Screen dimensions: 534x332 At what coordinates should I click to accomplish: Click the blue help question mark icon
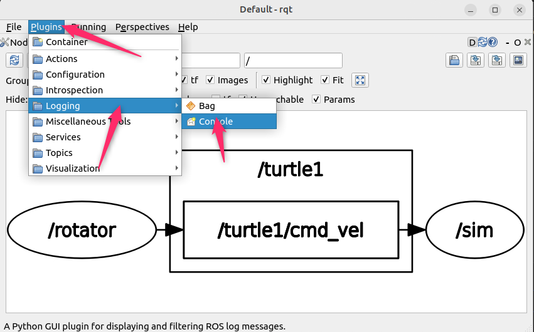(493, 43)
